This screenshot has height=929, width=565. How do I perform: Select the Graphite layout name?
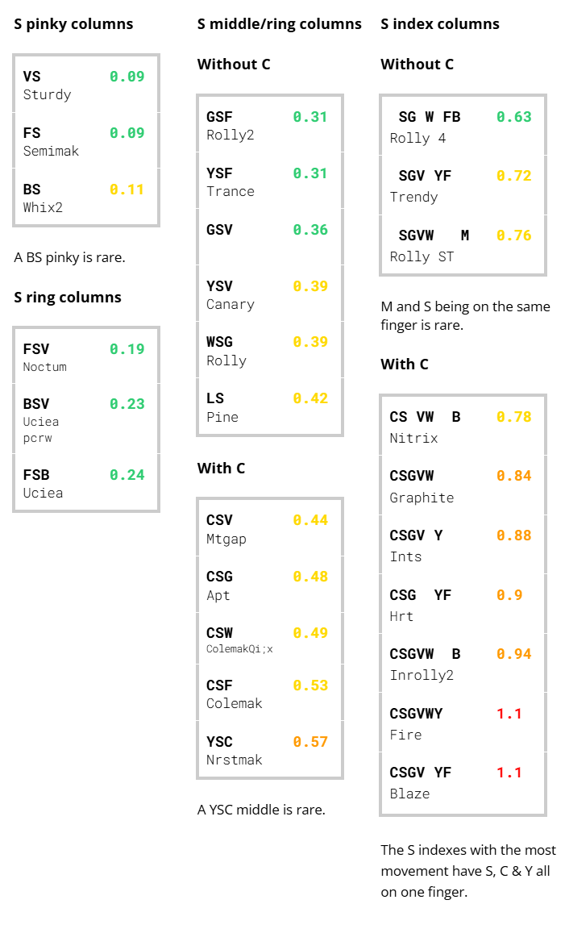click(422, 498)
